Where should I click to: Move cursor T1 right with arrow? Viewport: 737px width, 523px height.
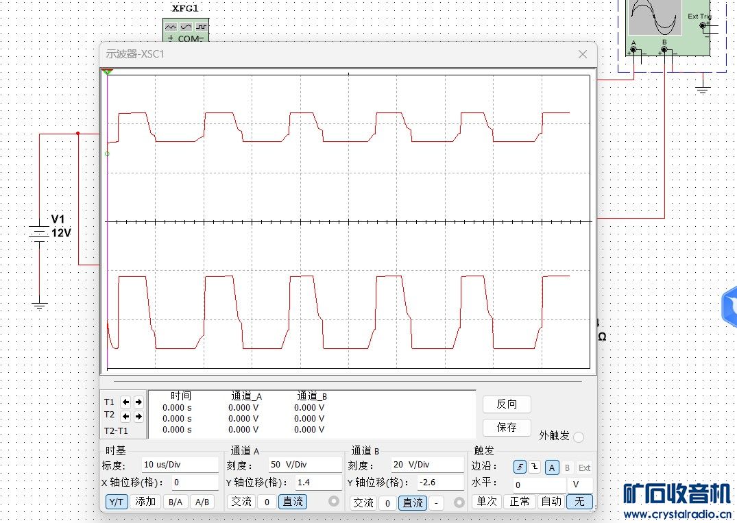138,402
